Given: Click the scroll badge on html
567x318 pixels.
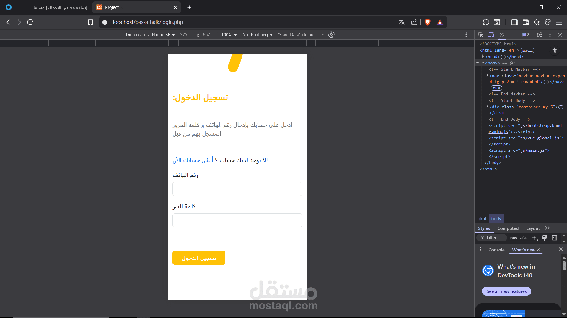Looking at the screenshot, I should pyautogui.click(x=527, y=50).
